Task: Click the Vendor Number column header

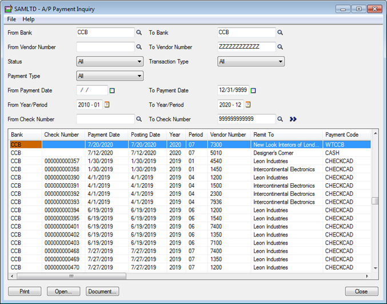Action: click(x=229, y=135)
